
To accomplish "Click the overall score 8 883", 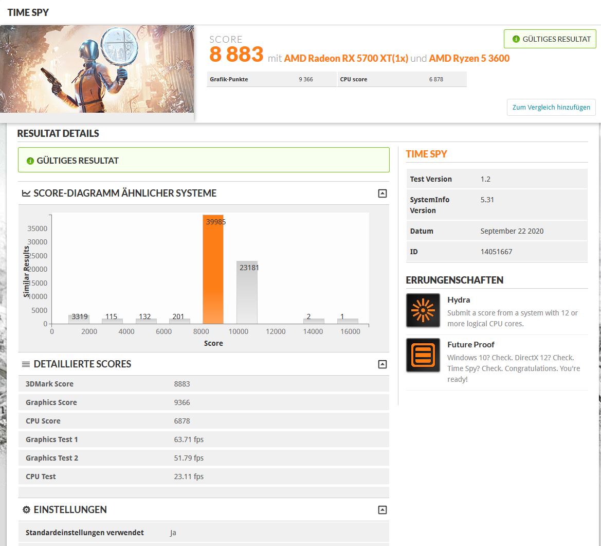I will [x=236, y=54].
